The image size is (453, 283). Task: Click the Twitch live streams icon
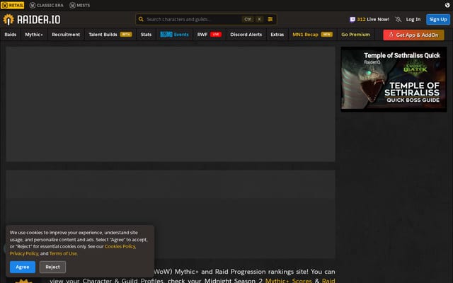(352, 19)
